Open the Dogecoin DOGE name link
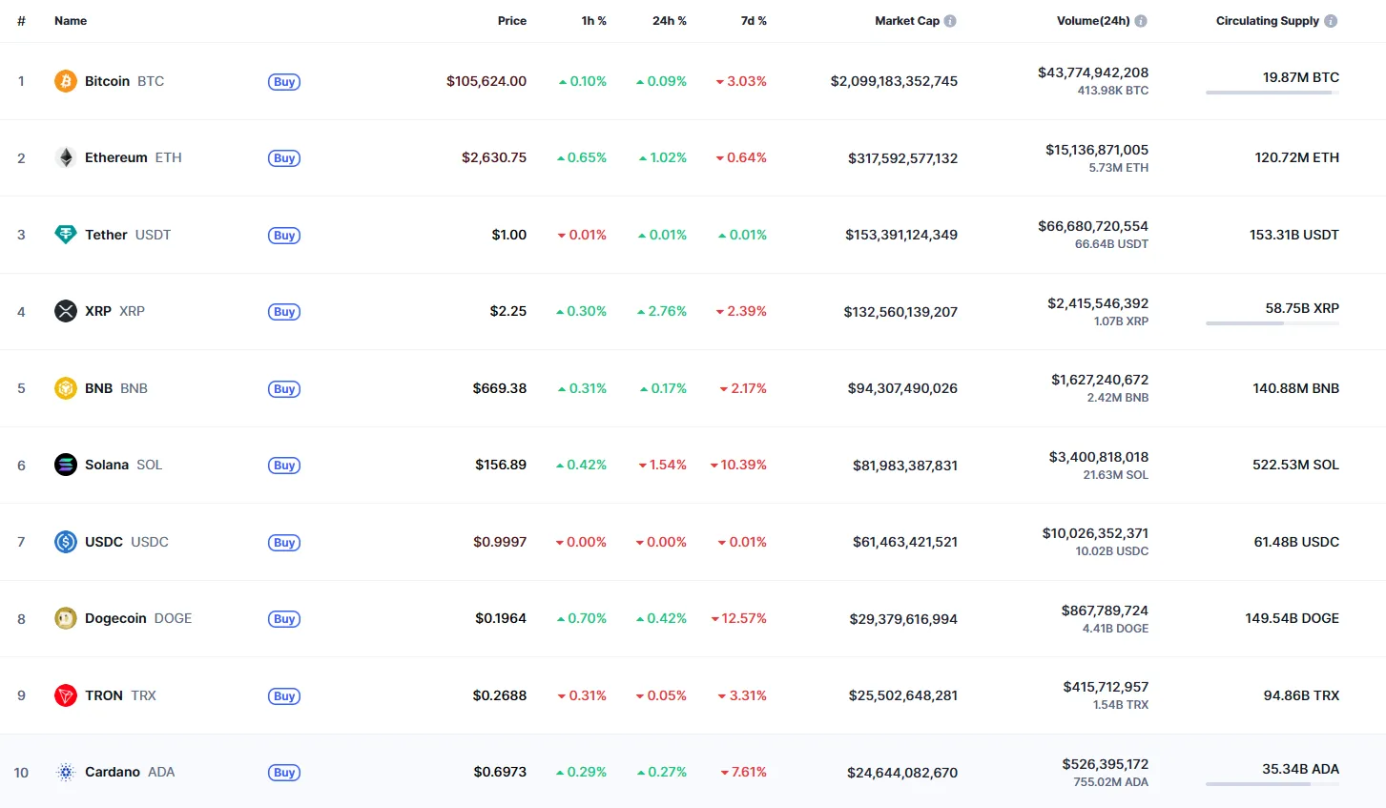The width and height of the screenshot is (1386, 808). coord(138,618)
